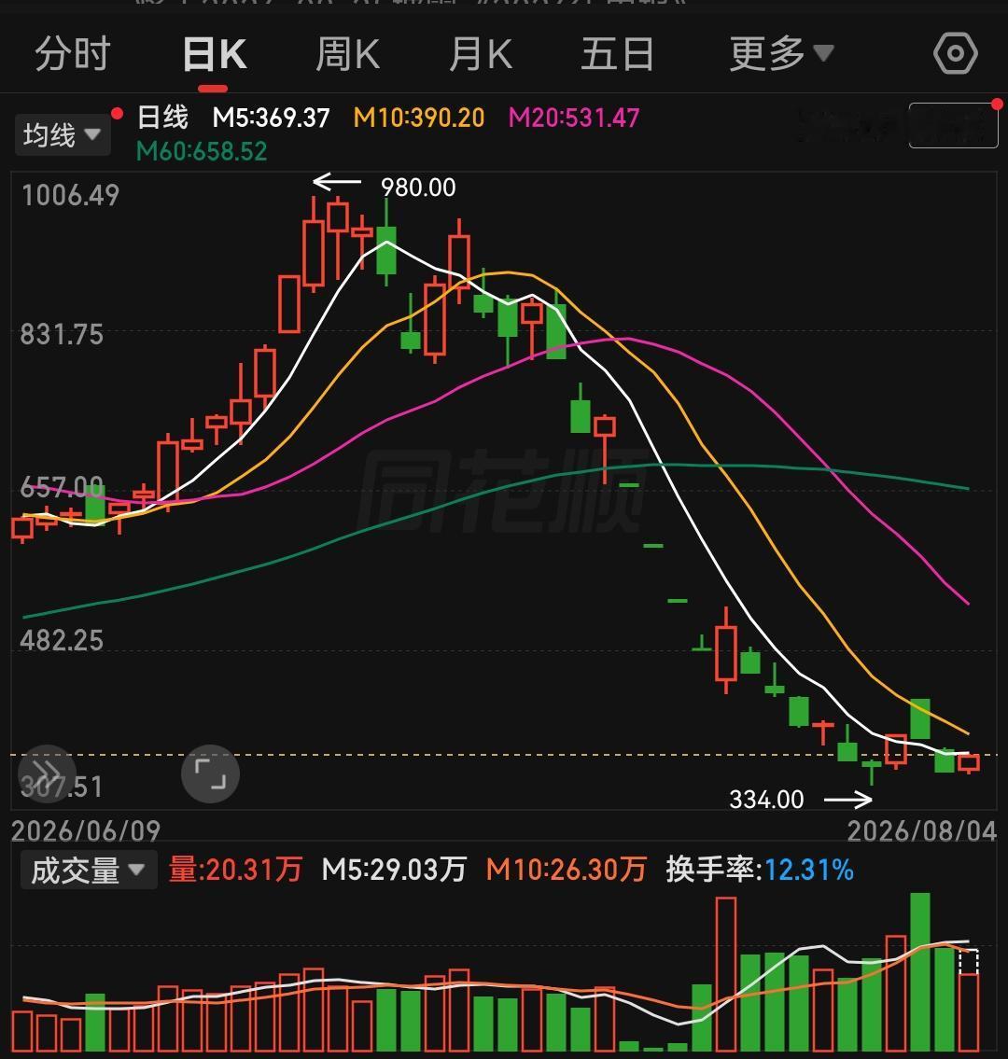
Task: Open the 月K monthly chart tab
Action: click(481, 54)
